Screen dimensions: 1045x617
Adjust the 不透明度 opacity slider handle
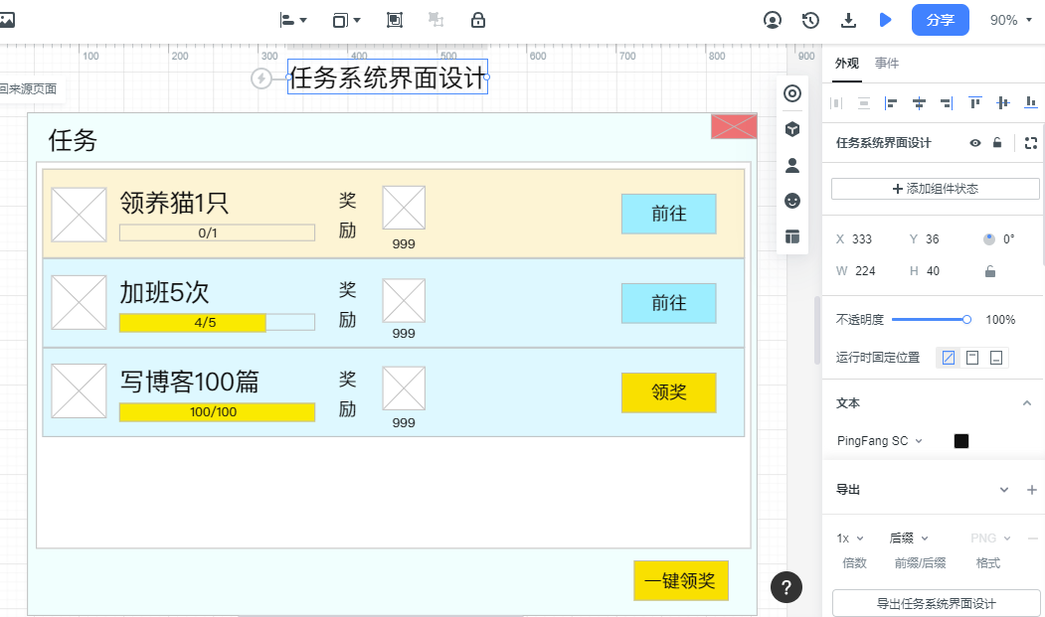coord(966,320)
